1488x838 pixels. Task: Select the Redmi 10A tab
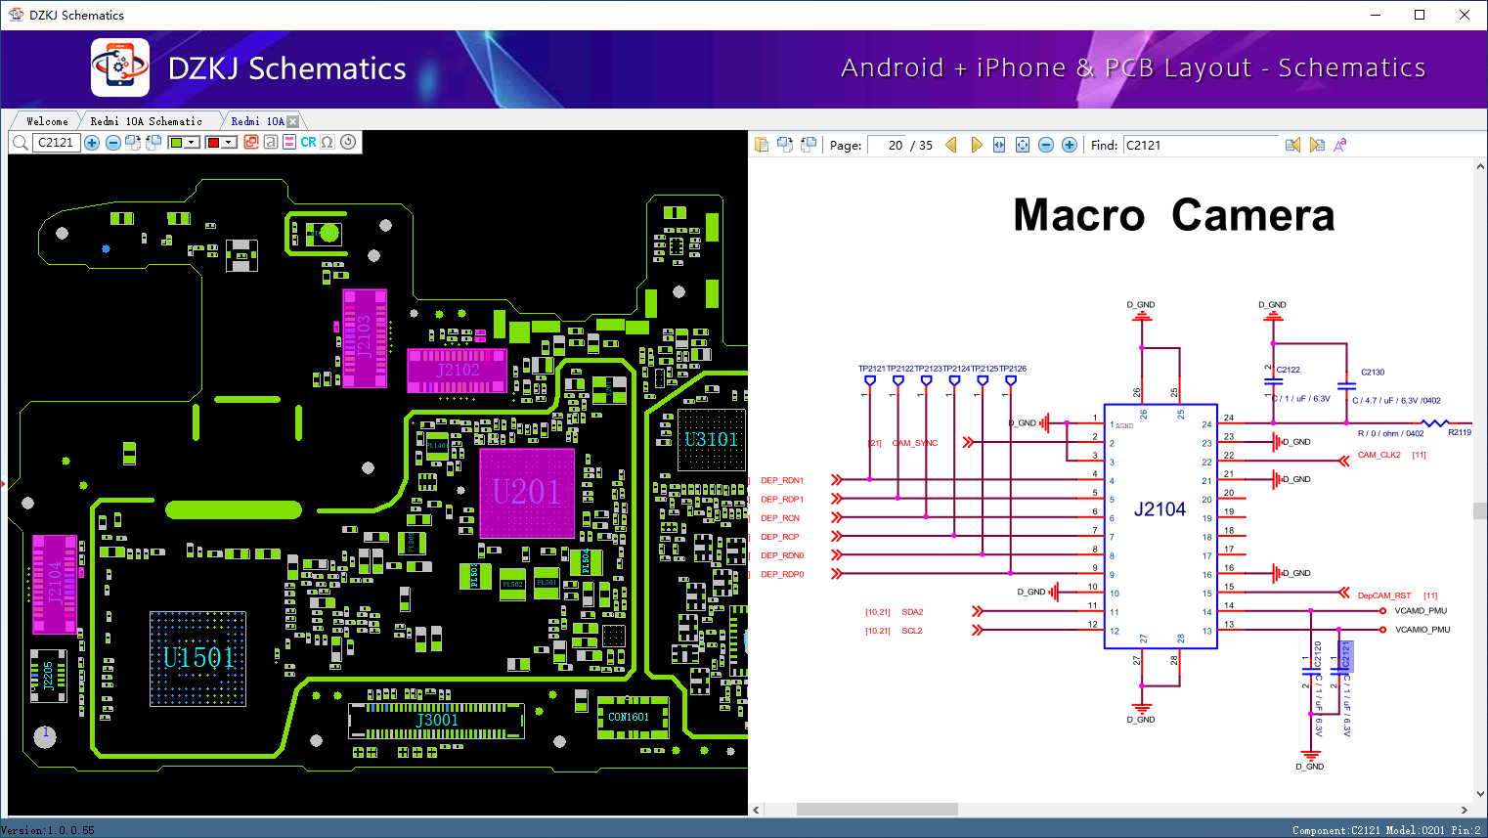pos(257,121)
